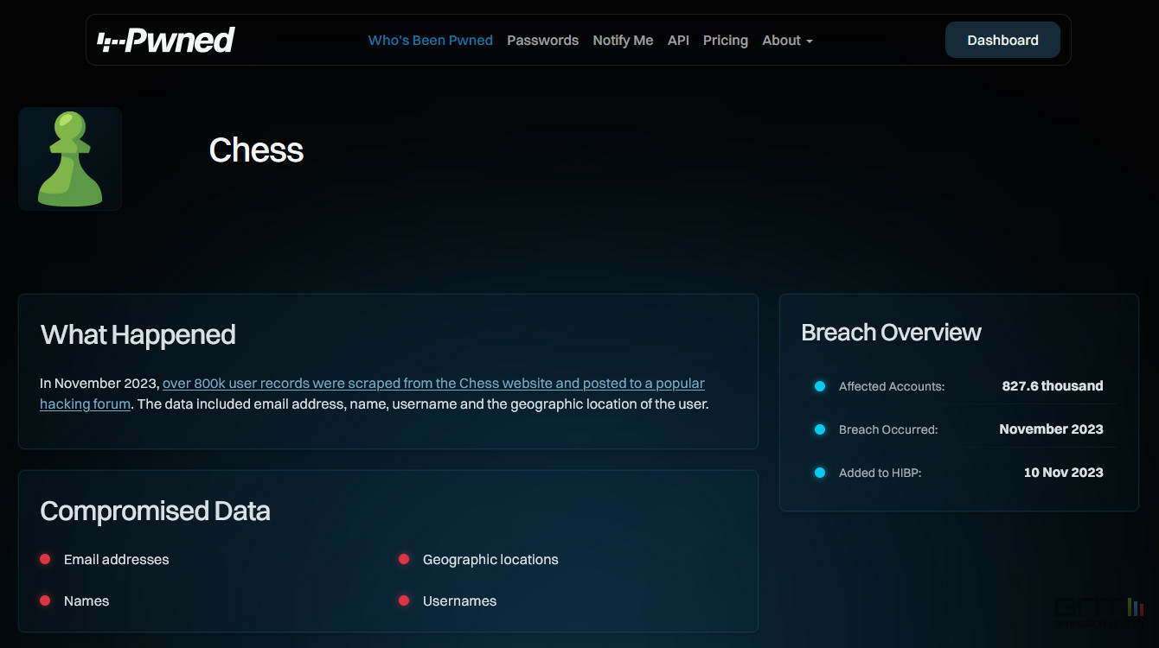
Task: Click the '827.6 thousand' value
Action: (1053, 386)
